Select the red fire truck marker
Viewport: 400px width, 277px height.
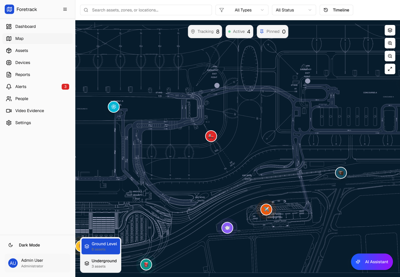[211, 136]
